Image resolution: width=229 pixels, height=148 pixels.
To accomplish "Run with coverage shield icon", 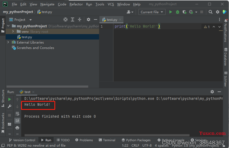I will pyautogui.click(x=184, y=12).
